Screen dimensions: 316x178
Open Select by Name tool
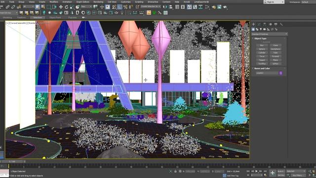click(43, 7)
